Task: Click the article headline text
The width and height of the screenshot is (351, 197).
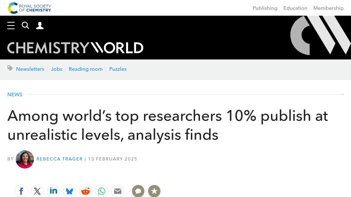Action: pos(168,125)
